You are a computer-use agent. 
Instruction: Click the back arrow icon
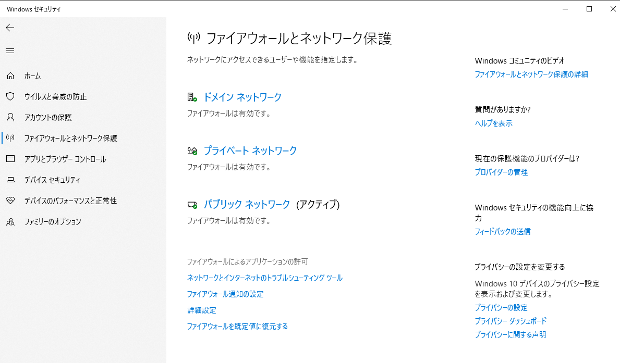pos(10,28)
